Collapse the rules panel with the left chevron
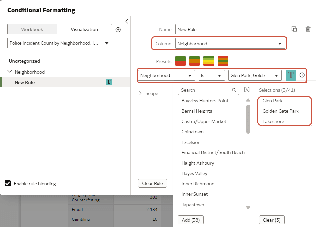 (127, 21)
